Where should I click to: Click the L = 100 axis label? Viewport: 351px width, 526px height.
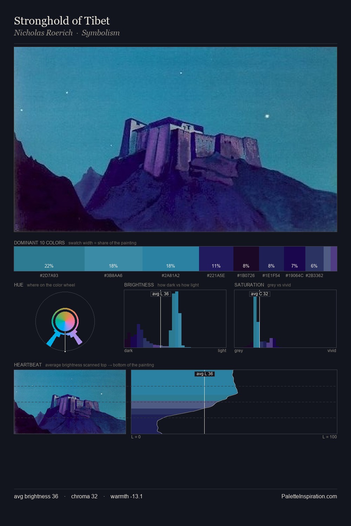330,437
